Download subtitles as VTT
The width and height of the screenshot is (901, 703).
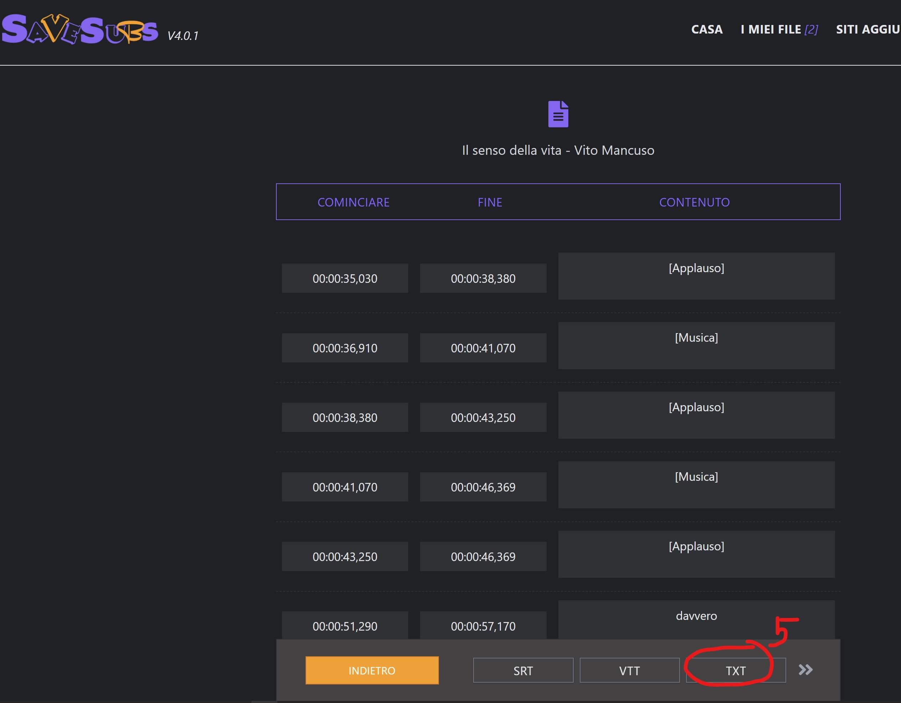[629, 671]
